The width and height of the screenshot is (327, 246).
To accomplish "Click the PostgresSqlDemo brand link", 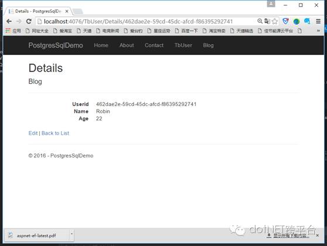I will click(56, 45).
